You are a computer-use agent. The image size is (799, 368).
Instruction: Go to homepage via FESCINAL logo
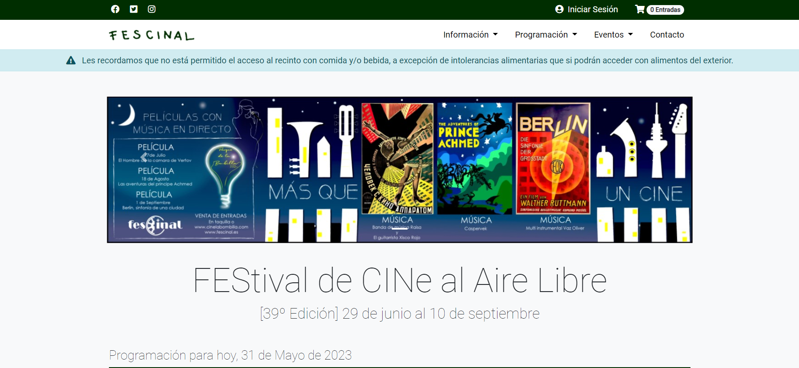click(x=152, y=35)
